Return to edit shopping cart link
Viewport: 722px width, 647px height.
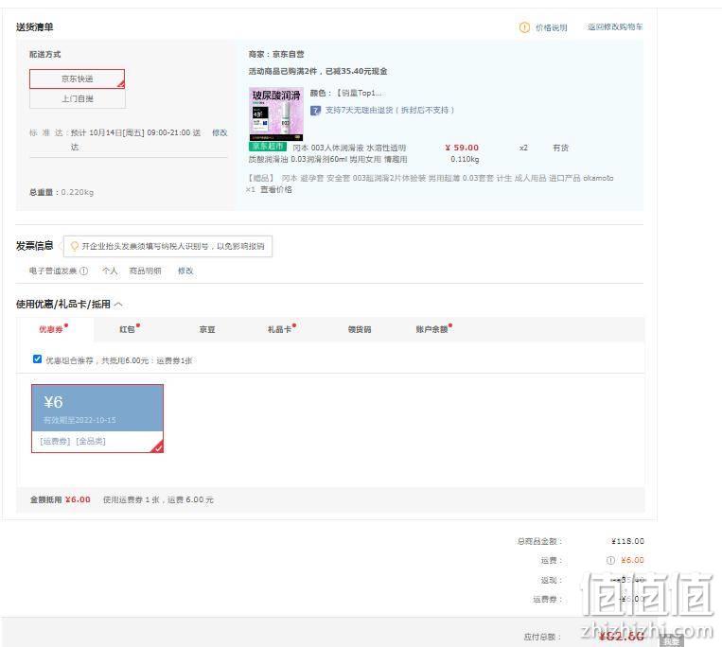pos(615,27)
